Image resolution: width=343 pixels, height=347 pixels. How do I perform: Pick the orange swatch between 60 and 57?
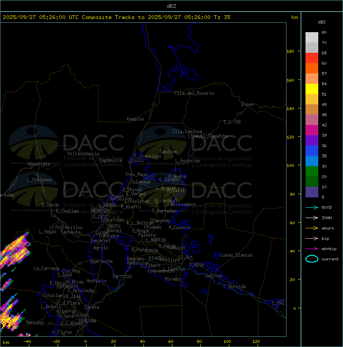click(312, 68)
